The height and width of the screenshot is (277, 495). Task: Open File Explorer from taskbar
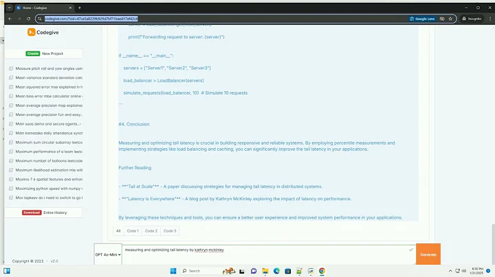[x=265, y=271]
